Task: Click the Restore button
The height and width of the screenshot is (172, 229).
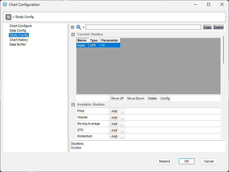Action: 165,161
